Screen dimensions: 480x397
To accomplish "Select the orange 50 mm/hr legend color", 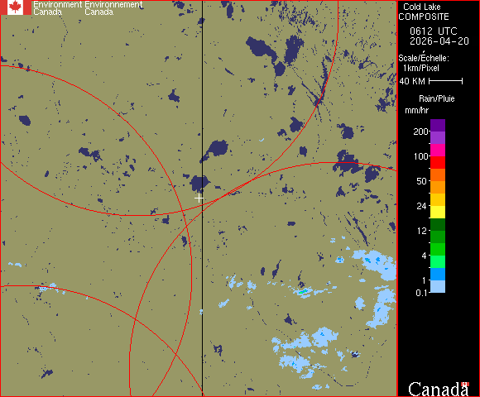I will pyautogui.click(x=438, y=187).
